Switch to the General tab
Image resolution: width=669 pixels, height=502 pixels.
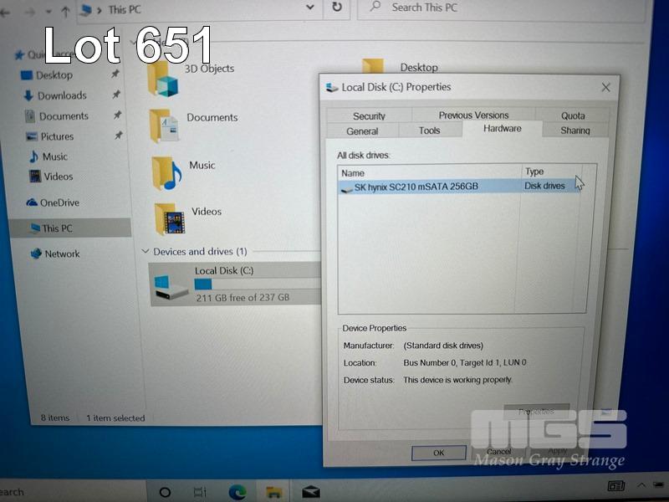[362, 131]
